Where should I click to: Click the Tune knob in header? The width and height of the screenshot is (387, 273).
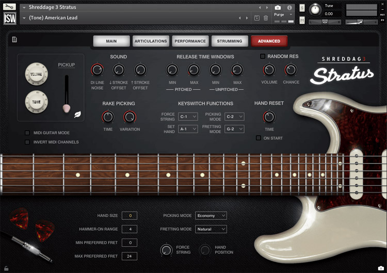pos(315,9)
